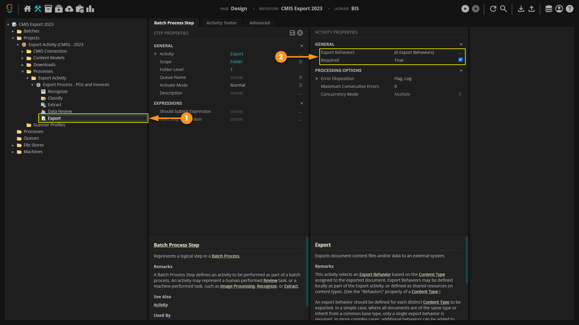Viewport: 579px width, 325px height.
Task: Open the Advanced tab
Action: coord(259,23)
